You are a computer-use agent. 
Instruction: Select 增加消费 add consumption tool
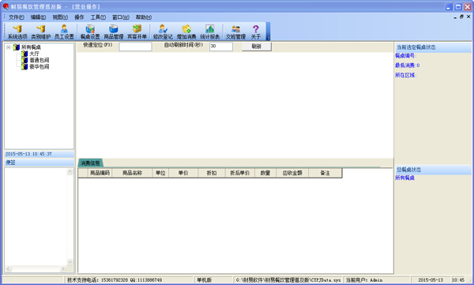186,32
